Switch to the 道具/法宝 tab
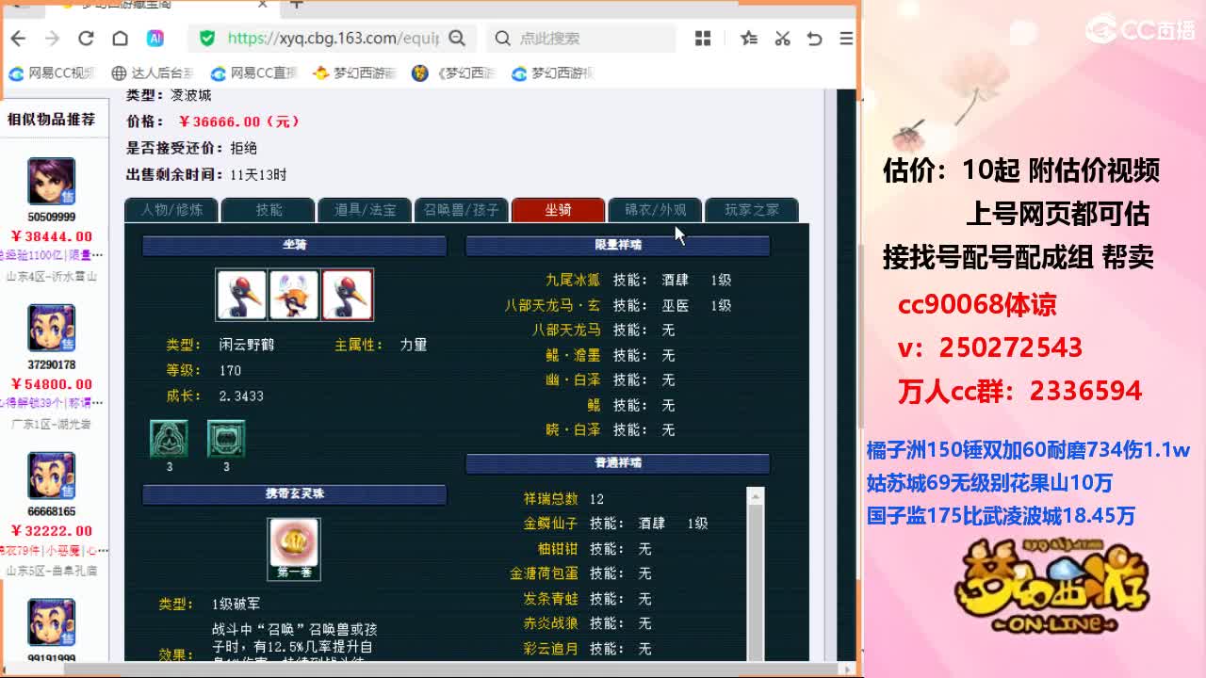 [366, 210]
